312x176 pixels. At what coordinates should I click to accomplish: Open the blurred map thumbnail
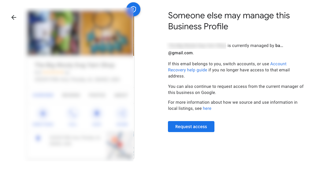click(x=120, y=146)
